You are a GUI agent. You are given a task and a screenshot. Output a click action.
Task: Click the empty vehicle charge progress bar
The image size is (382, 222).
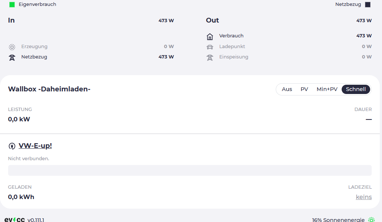(190, 171)
